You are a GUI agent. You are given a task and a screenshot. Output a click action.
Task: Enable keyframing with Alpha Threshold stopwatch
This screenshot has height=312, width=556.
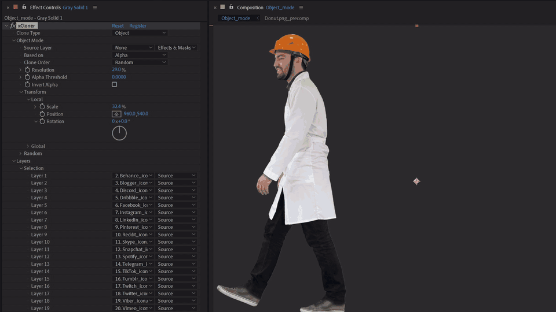point(27,77)
